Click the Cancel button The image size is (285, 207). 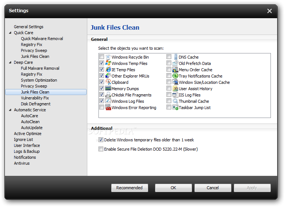[x=213, y=188]
